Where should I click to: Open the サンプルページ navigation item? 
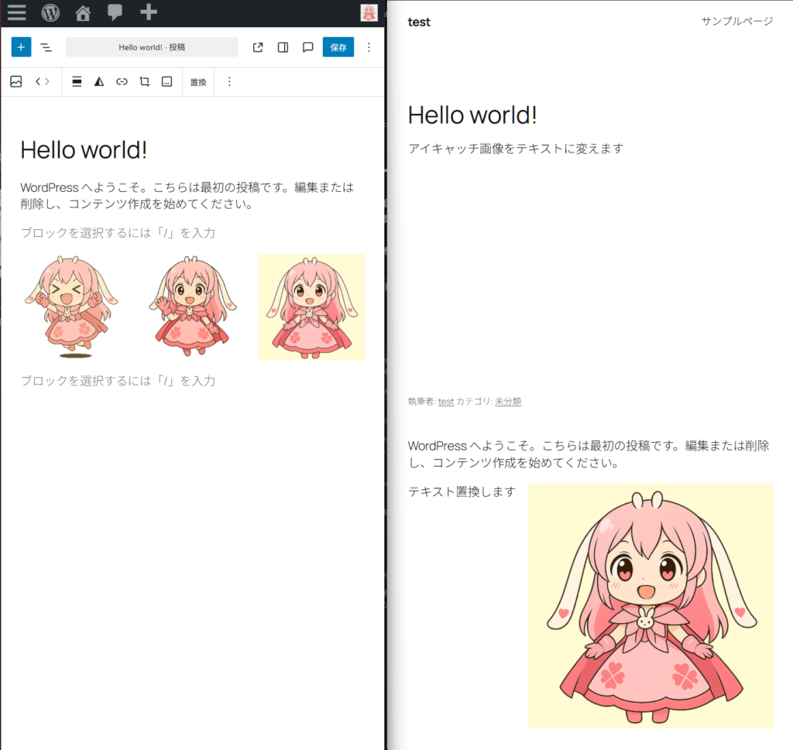pos(736,21)
